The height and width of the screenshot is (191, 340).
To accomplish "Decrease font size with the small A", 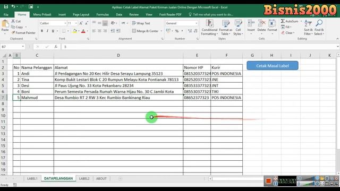I will pyautogui.click(x=86, y=23).
